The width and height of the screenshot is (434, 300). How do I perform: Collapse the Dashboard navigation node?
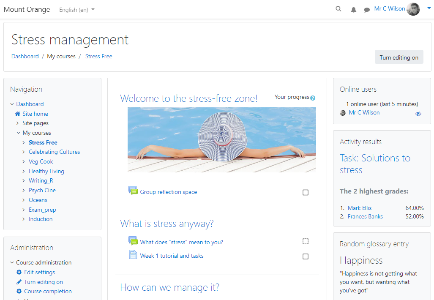[x=12, y=104]
